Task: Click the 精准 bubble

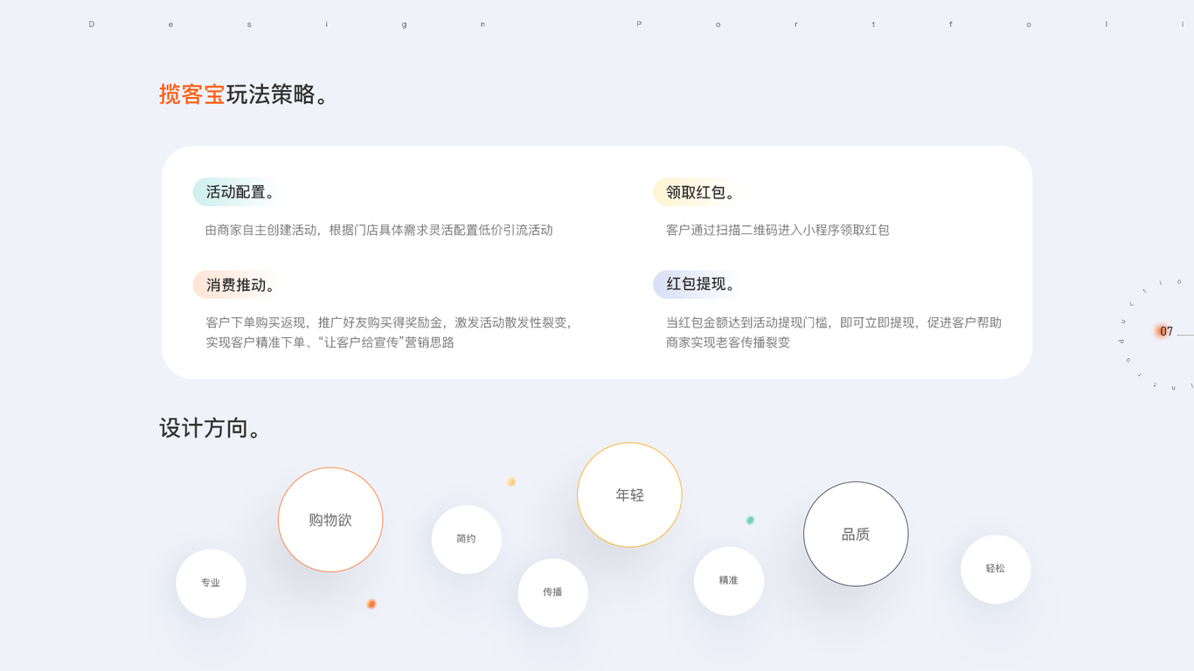Action: coord(729,581)
